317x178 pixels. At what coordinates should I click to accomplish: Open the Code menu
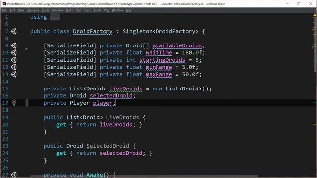[x=46, y=10]
